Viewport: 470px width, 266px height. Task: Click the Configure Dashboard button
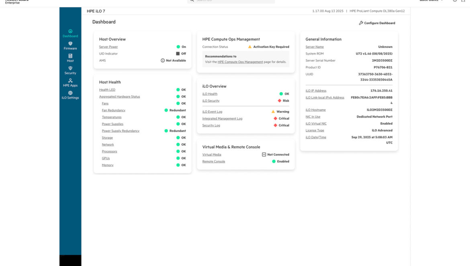point(377,23)
